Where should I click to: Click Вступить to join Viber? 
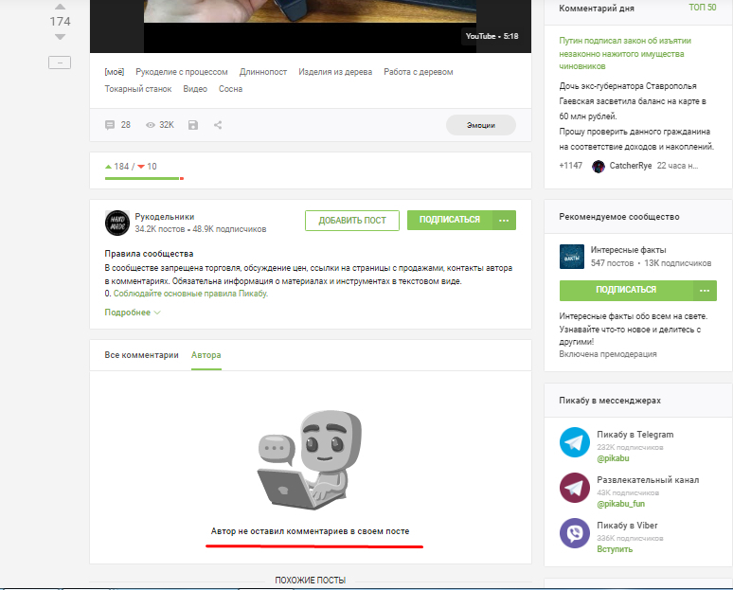(x=615, y=549)
